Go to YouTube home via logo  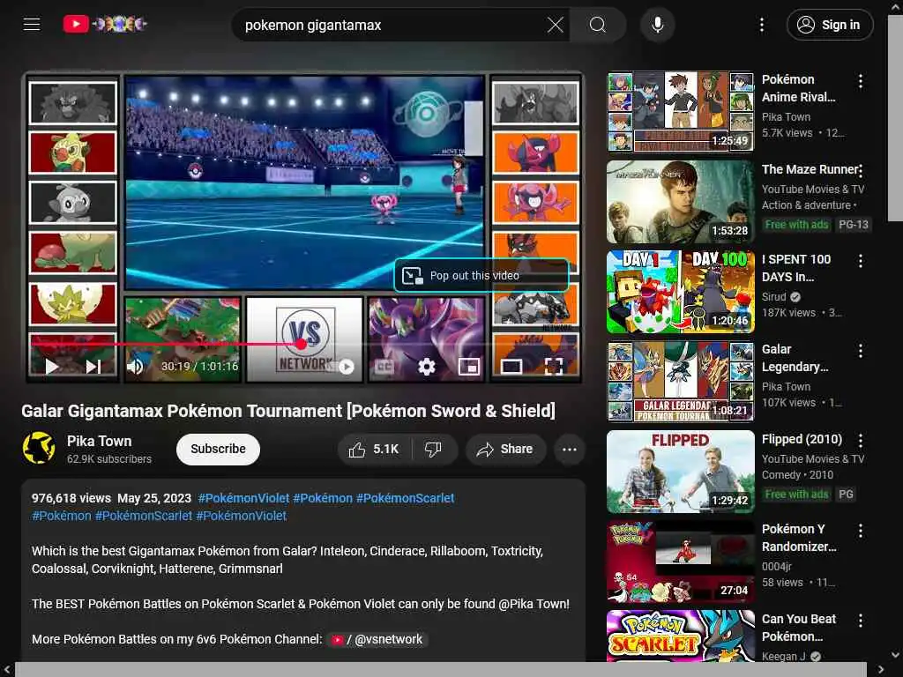click(105, 24)
